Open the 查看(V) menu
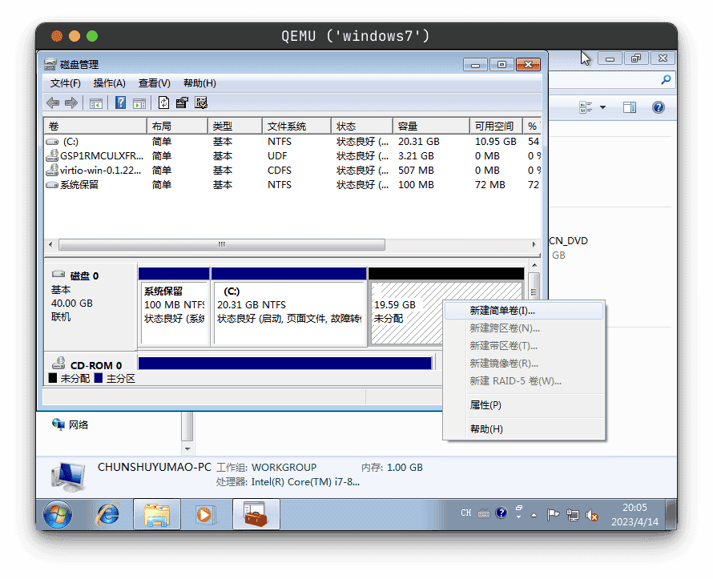Image resolution: width=713 pixels, height=579 pixels. (154, 83)
